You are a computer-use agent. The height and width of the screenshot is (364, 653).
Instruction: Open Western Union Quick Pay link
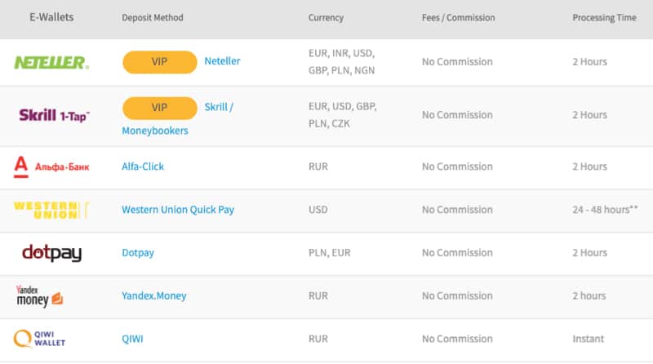(178, 210)
